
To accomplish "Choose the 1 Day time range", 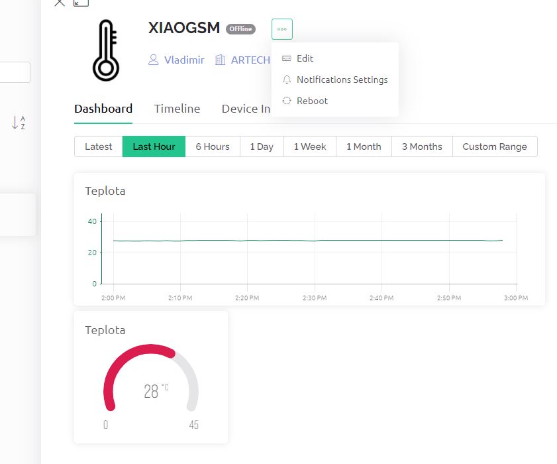I will 262,146.
